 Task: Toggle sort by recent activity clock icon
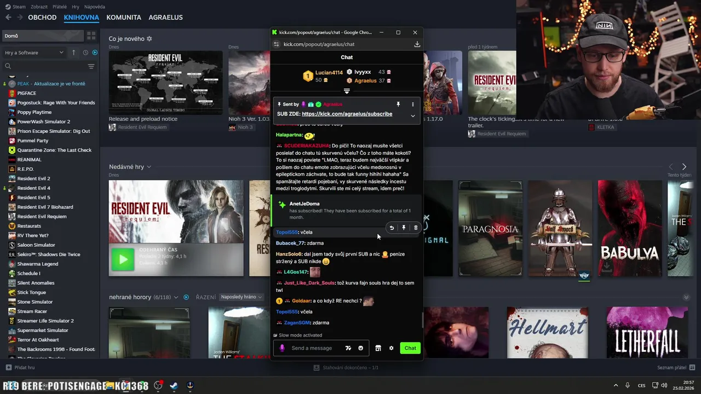coord(85,53)
